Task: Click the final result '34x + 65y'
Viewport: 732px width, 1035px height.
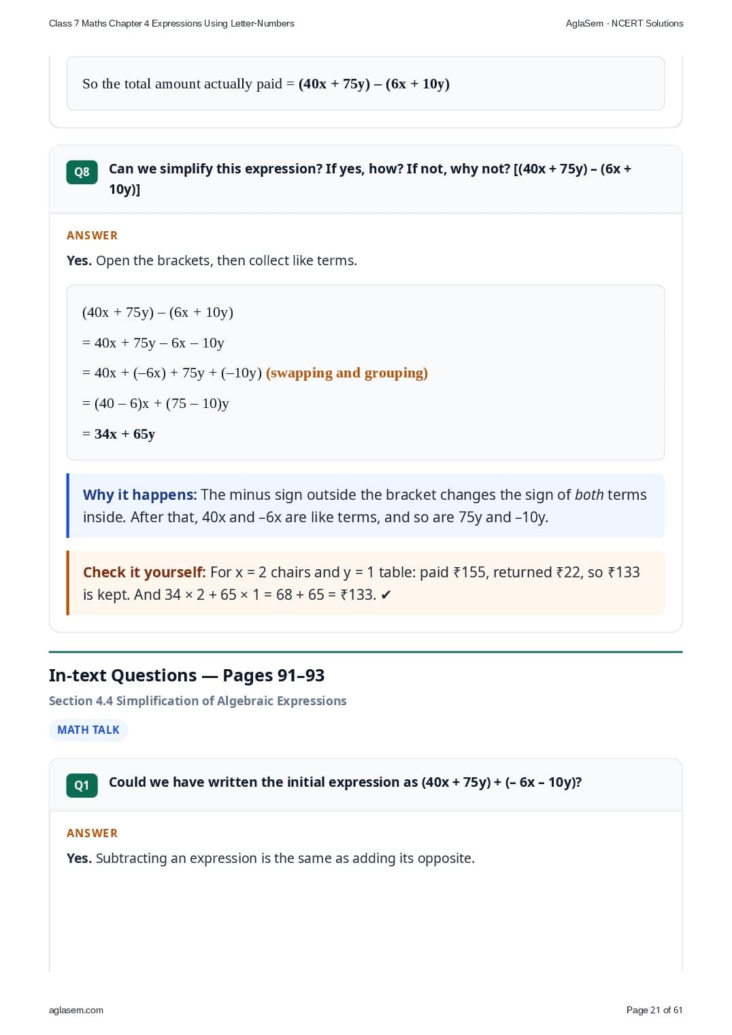Action: [x=124, y=434]
